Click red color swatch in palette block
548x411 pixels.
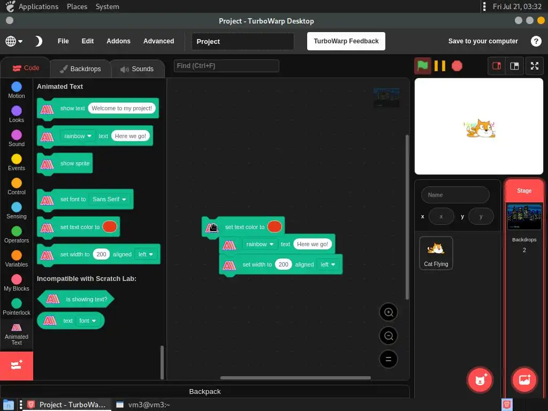110,227
